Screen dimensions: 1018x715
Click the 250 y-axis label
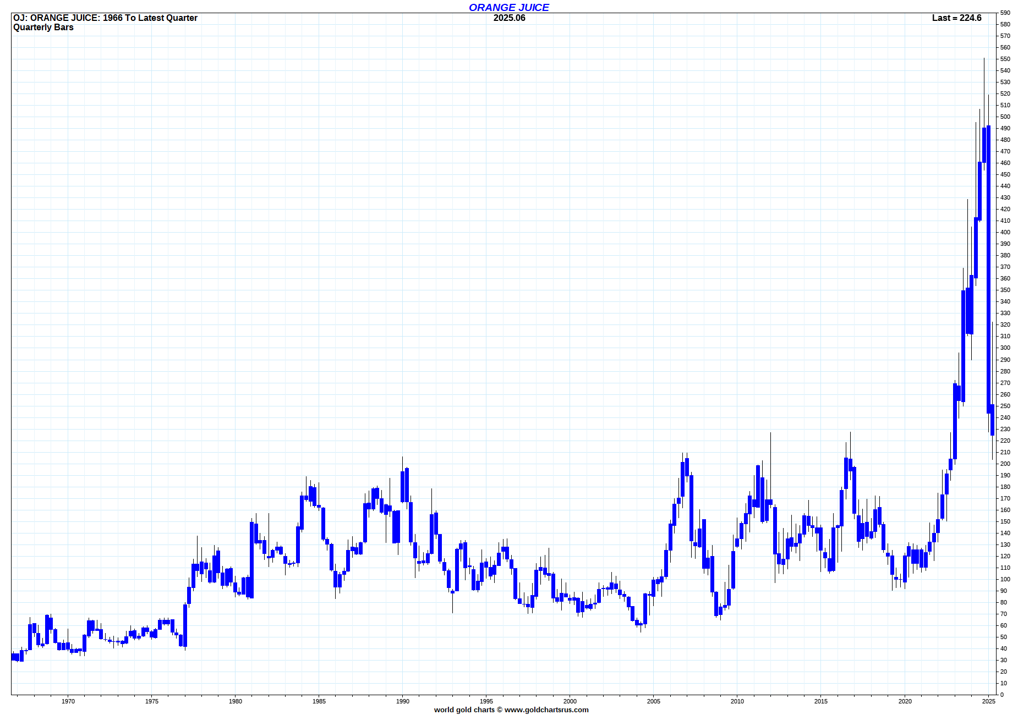[x=1005, y=406]
